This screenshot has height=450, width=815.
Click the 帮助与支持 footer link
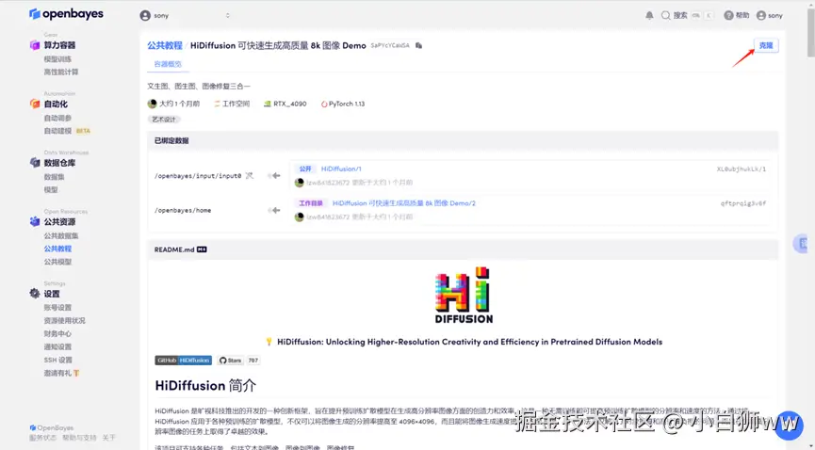point(79,438)
